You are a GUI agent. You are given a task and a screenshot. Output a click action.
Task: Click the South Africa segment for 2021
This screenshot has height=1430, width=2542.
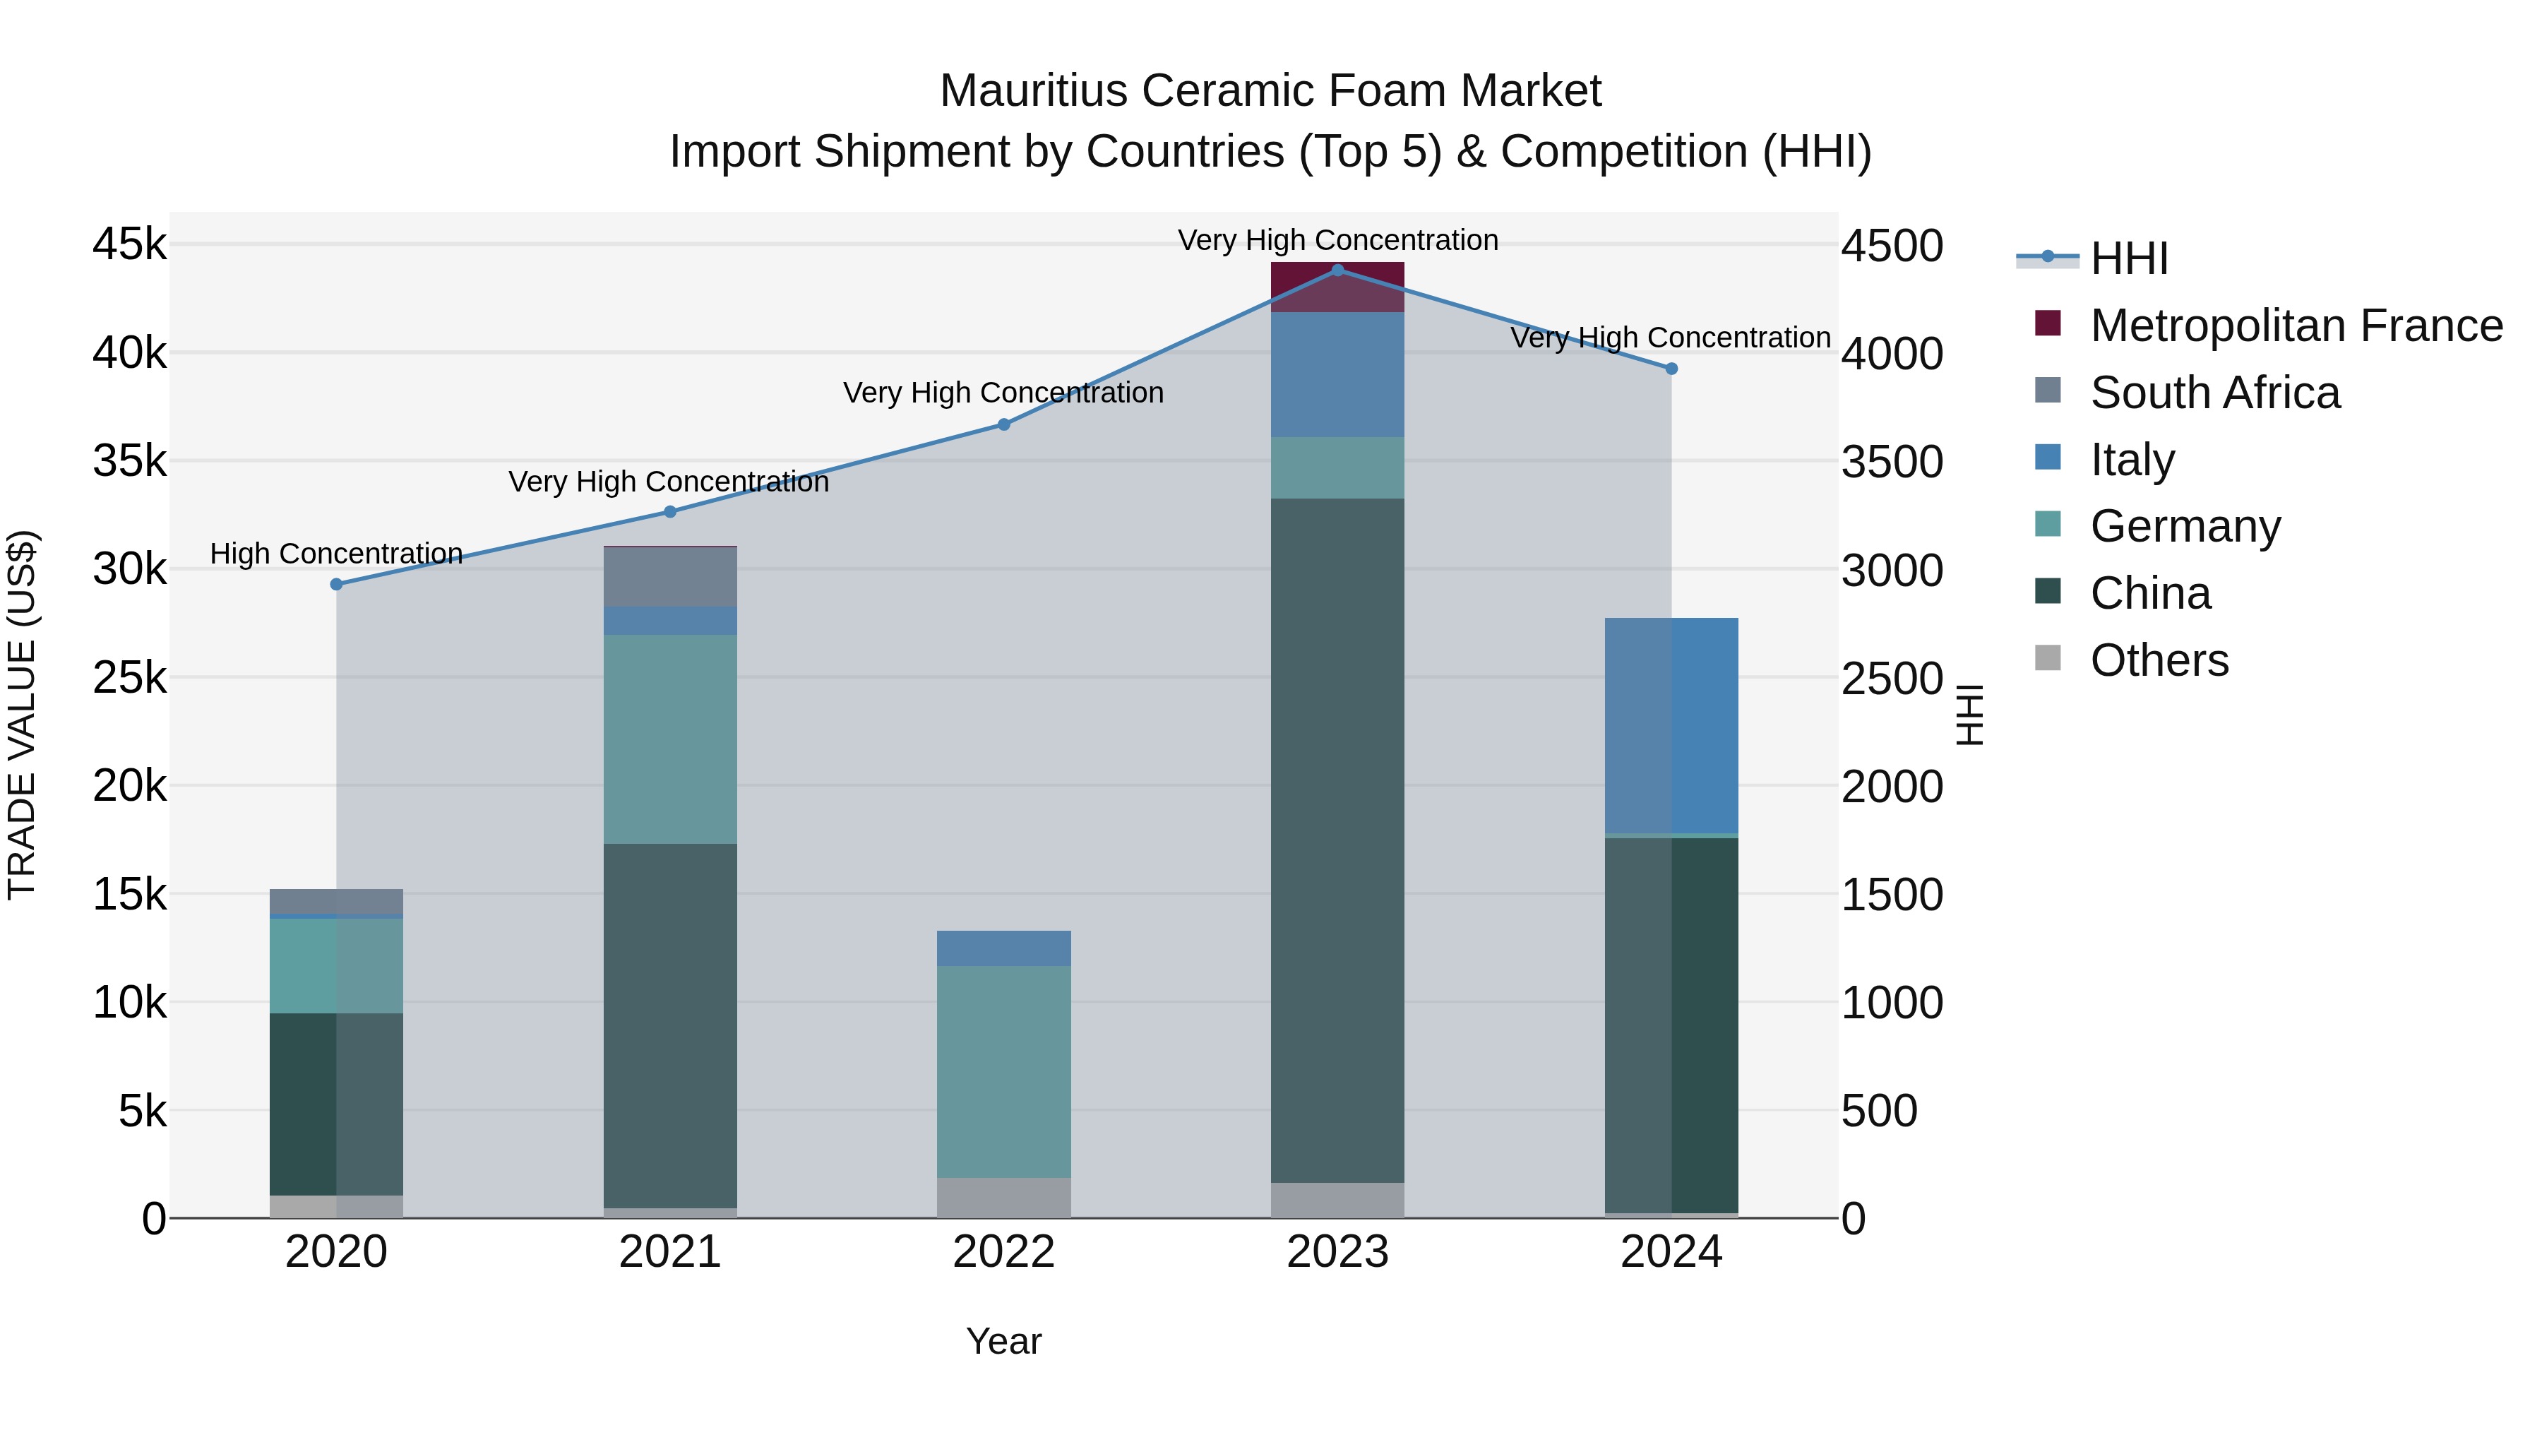click(670, 578)
